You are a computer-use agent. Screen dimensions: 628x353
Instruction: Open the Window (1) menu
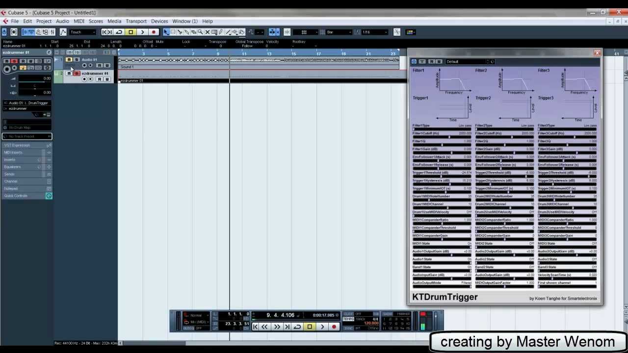point(185,21)
